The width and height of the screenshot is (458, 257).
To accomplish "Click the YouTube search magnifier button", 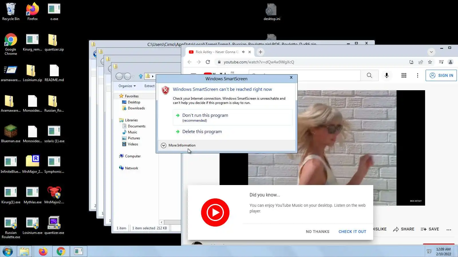I will click(370, 75).
